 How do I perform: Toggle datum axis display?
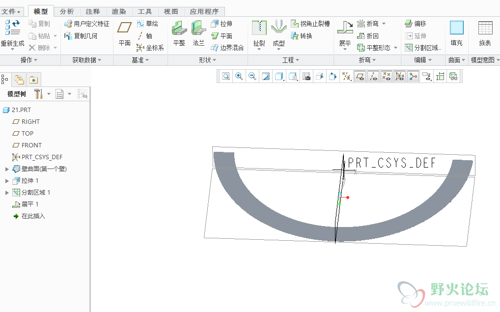[x=373, y=77]
